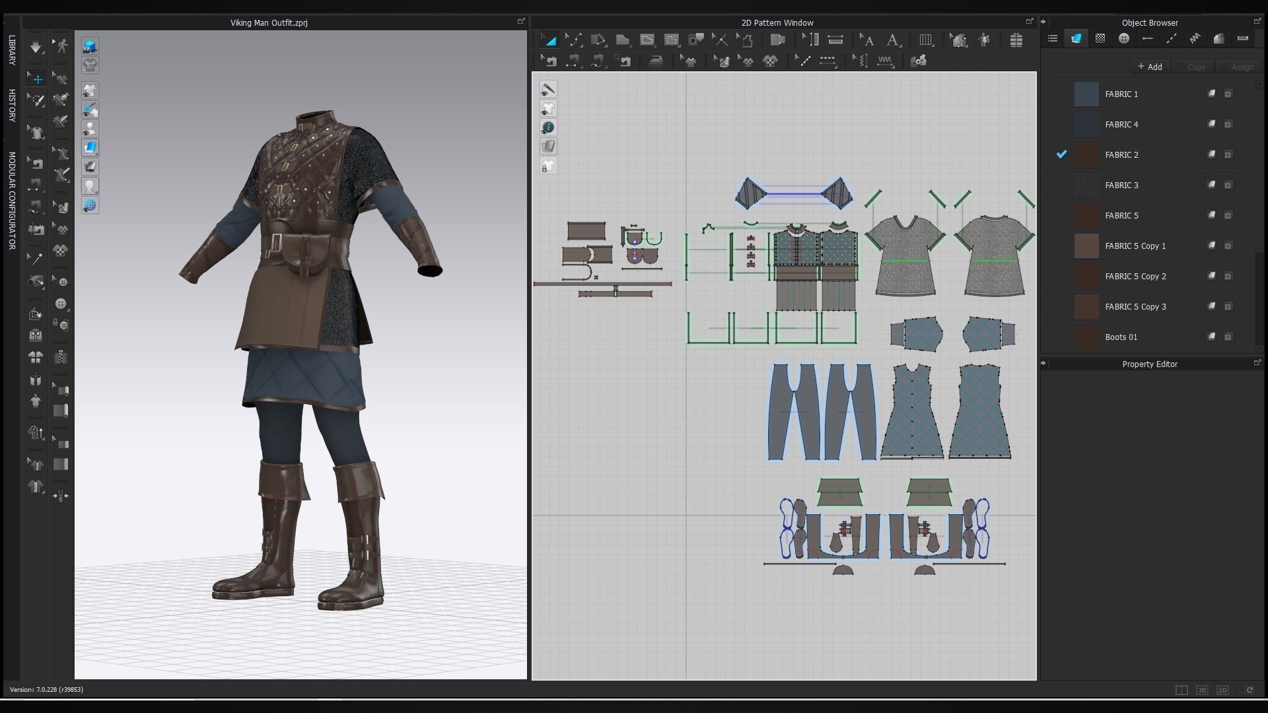Image resolution: width=1268 pixels, height=713 pixels.
Task: Select the Internal Polygon tool
Action: coord(647,40)
